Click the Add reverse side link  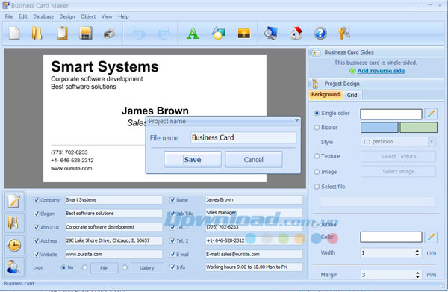[381, 71]
